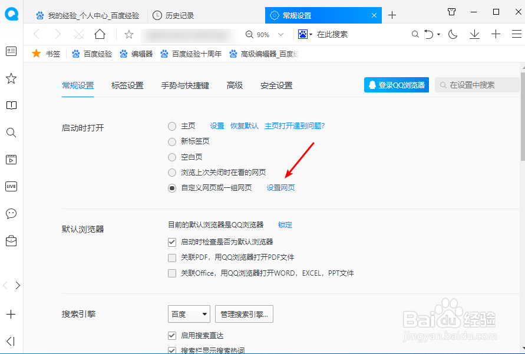Click the 登录QQ浏览器 button
Screen dimensions: 525x354
coord(396,84)
